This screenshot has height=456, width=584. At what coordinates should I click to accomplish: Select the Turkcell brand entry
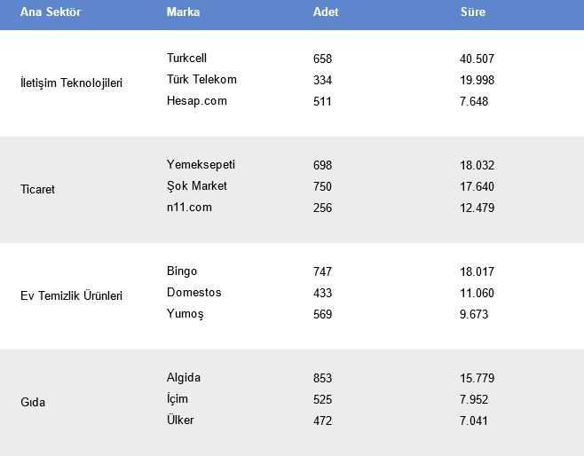tap(186, 58)
